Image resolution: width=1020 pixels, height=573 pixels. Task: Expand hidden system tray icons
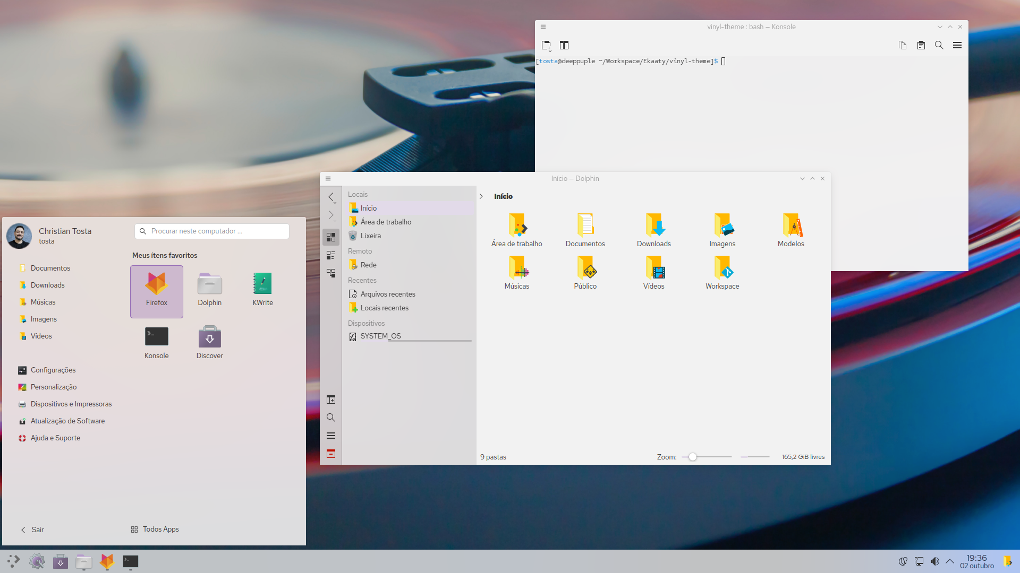click(950, 561)
